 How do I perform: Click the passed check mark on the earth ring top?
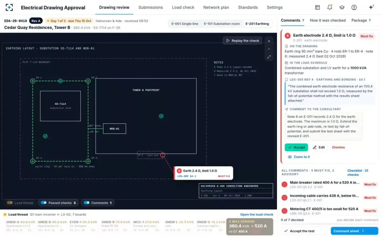(x=60, y=81)
